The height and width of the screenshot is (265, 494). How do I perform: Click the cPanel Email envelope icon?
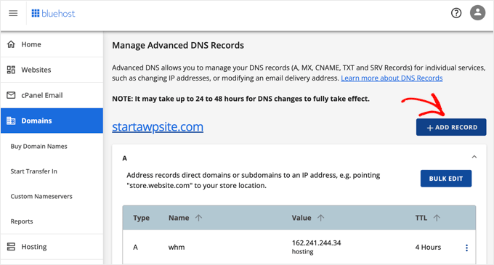coord(11,95)
